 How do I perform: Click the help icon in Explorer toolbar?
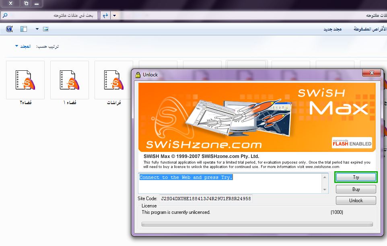coord(10,29)
